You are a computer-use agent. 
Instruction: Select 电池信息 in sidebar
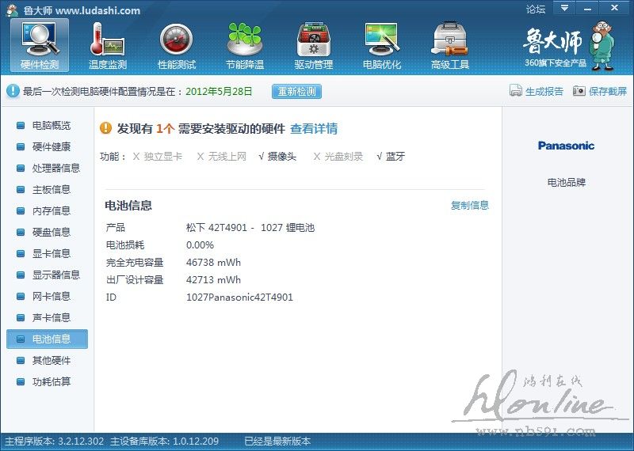pos(48,339)
